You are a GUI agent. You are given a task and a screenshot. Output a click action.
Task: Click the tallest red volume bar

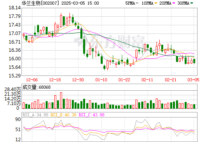pyautogui.click(x=61, y=100)
